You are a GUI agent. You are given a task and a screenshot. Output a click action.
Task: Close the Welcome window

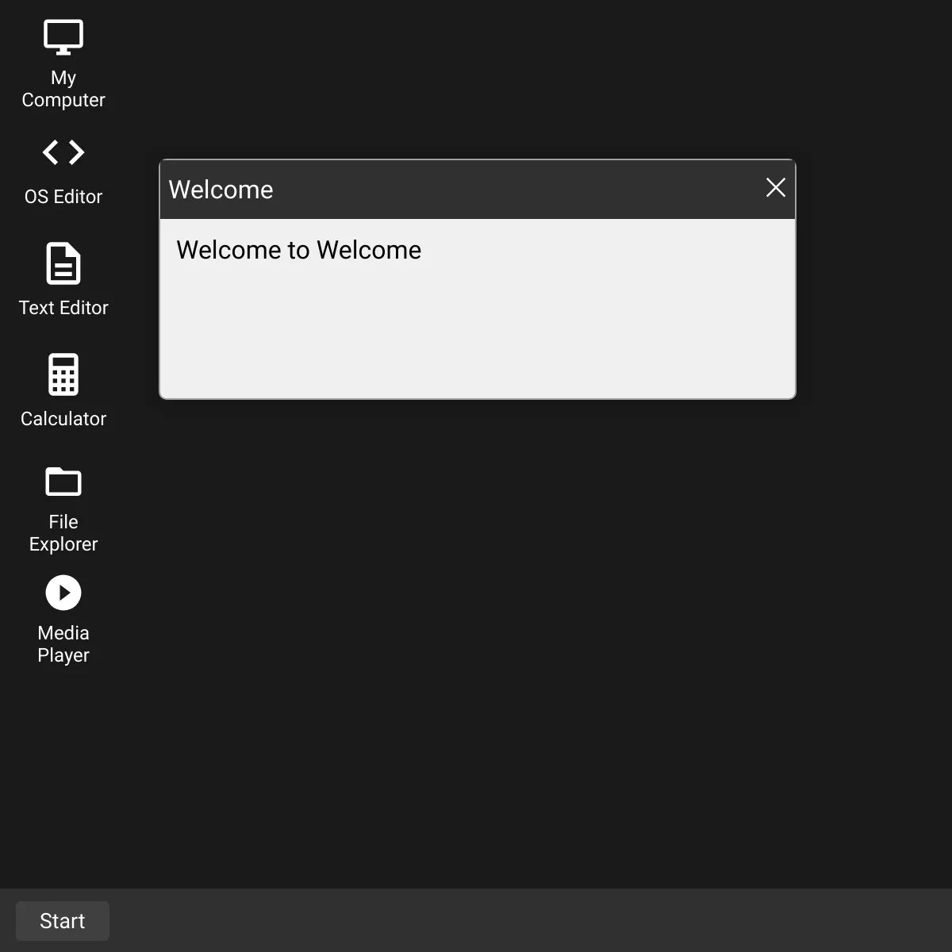[x=775, y=188]
